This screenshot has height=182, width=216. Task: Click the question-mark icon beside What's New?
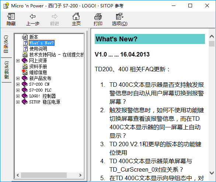[25, 42]
